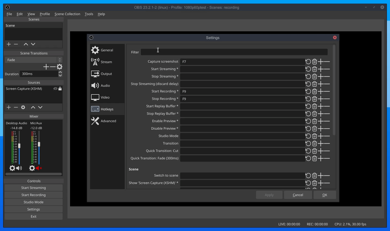
Task: Add a new source with plus icon
Action: 9,107
